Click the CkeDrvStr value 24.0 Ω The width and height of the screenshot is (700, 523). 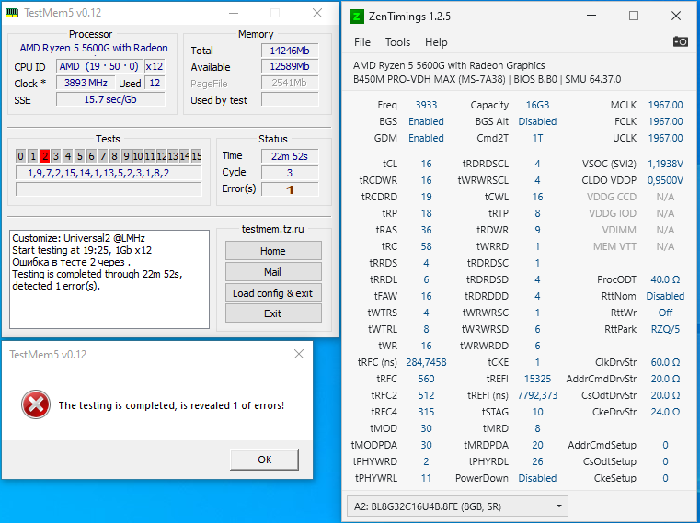point(665,412)
